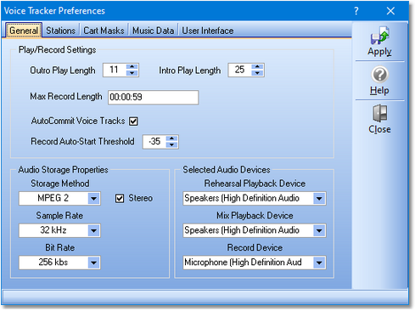Switch to the General tab
The image size is (415, 311).
(24, 31)
